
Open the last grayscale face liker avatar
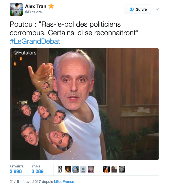click(122, 169)
